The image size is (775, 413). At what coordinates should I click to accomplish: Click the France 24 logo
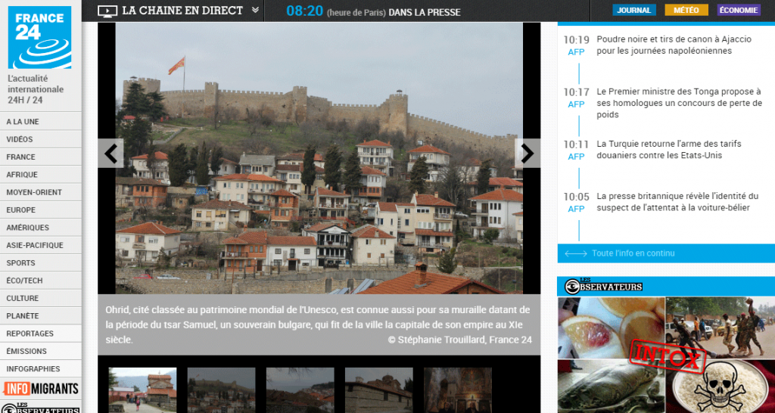[x=39, y=37]
